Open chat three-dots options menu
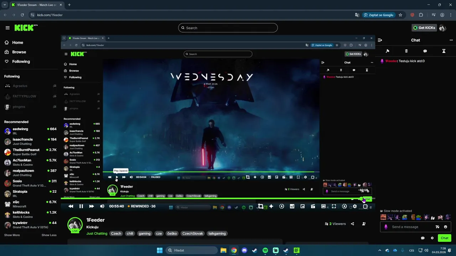This screenshot has height=256, width=456. coord(451,40)
